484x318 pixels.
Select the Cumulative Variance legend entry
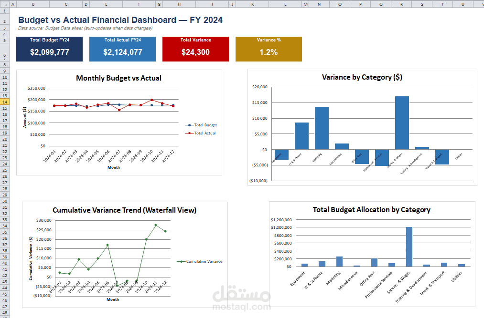coord(200,261)
